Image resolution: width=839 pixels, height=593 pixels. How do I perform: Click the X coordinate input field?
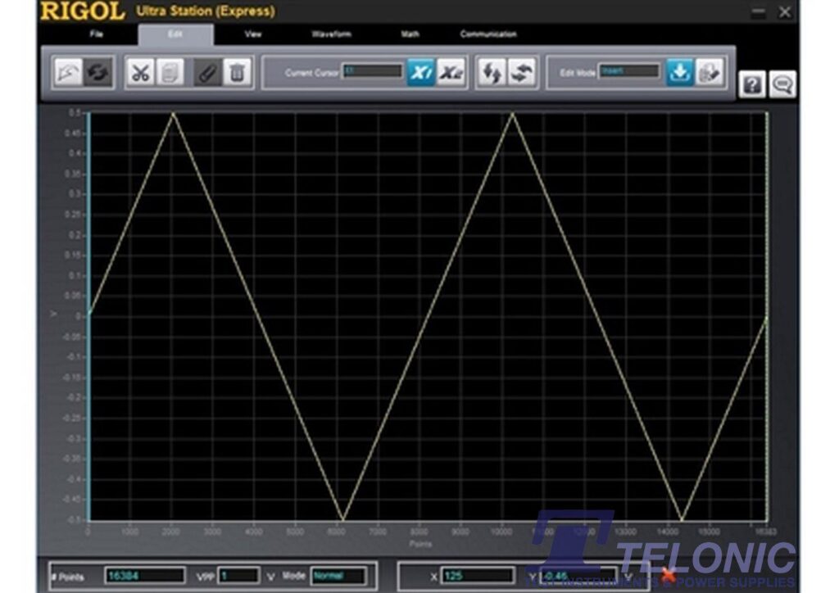(478, 576)
